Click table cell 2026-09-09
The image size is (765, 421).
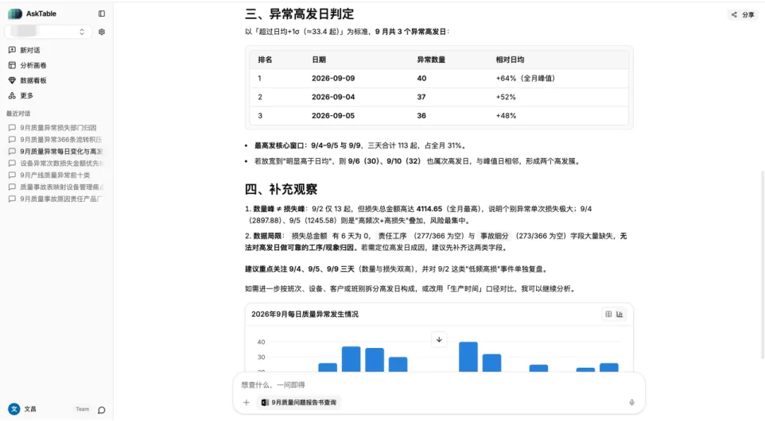[x=333, y=78]
